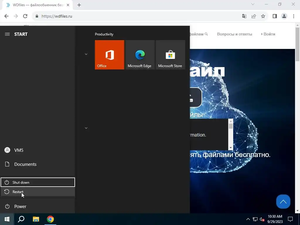
Task: Open the Documents folder from Start
Action: (x=38, y=164)
